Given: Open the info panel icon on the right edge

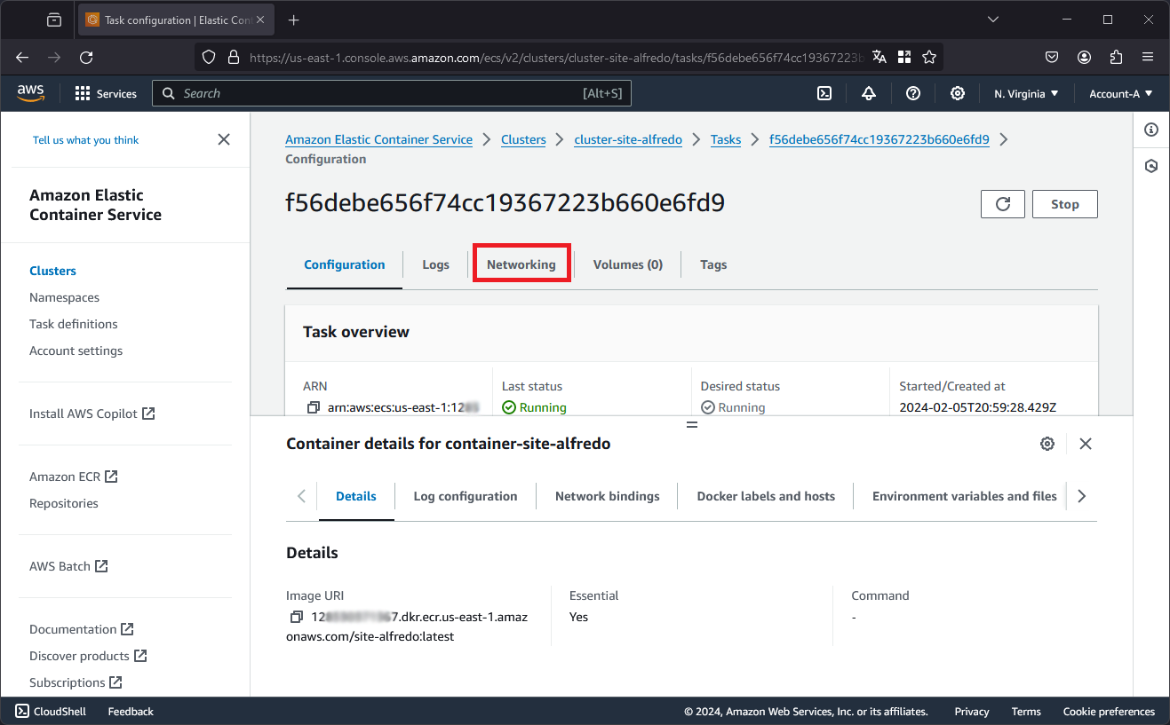Looking at the screenshot, I should pos(1151,130).
